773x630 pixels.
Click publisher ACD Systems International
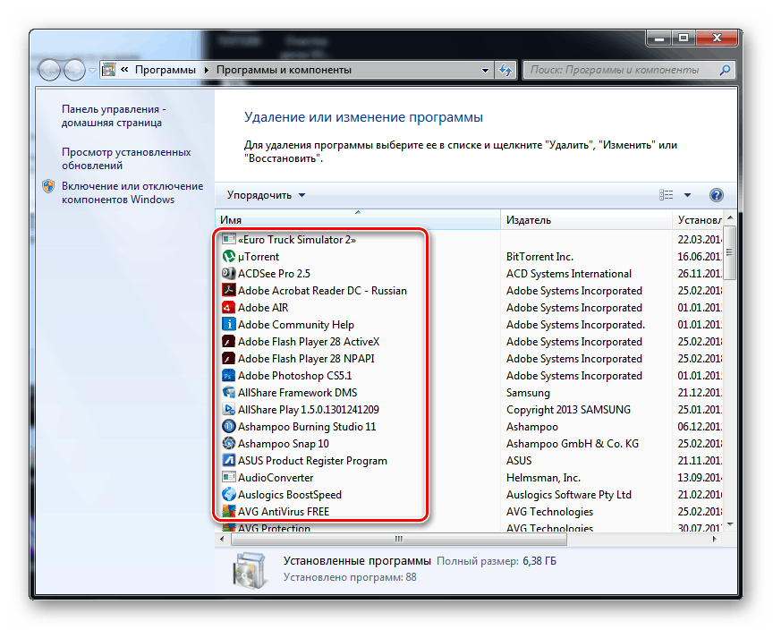(568, 274)
